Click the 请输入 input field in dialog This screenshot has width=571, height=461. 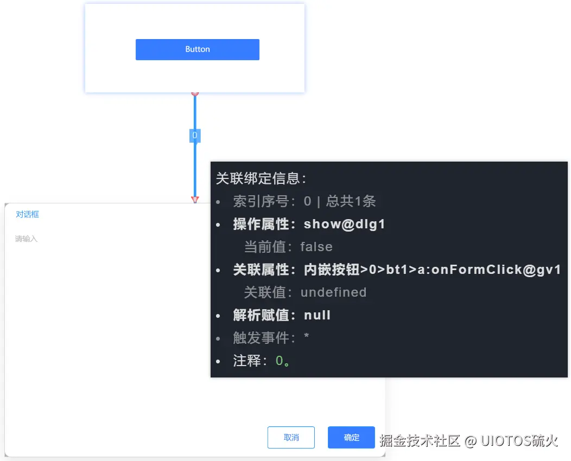coord(26,239)
